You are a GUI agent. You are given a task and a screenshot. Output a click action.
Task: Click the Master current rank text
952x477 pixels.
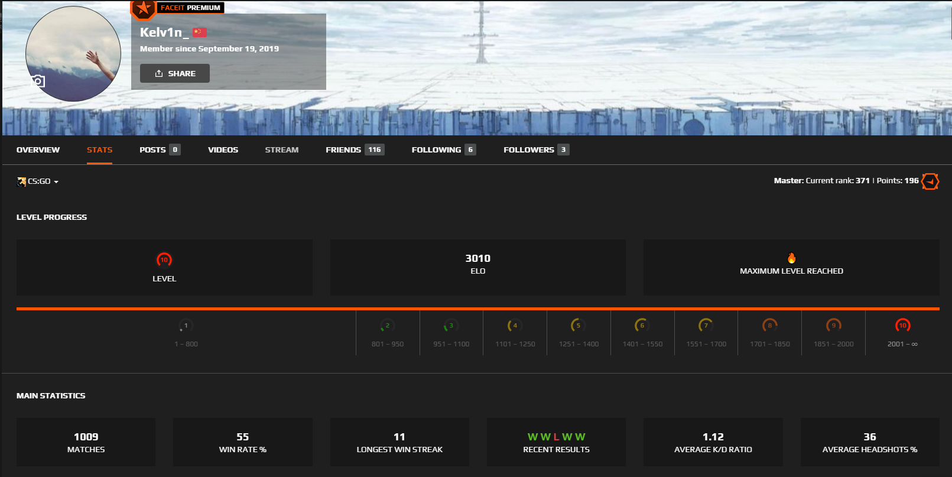click(821, 181)
